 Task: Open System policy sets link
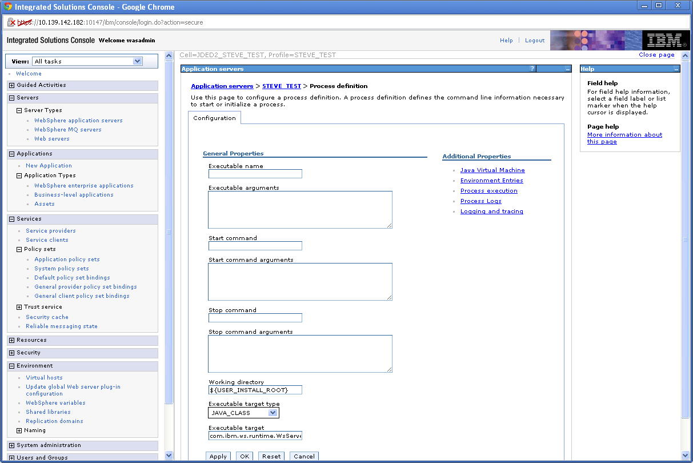pos(62,269)
